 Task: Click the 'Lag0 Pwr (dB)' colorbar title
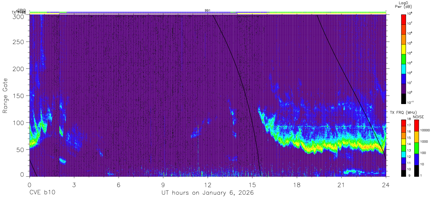(404, 5)
